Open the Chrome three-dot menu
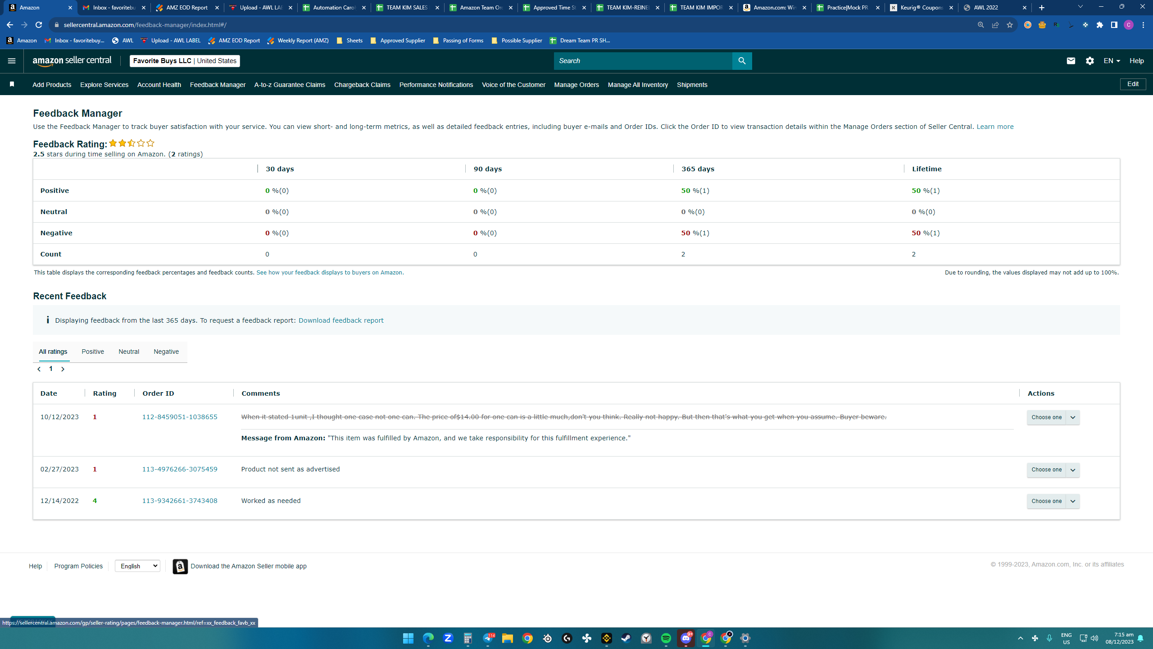The width and height of the screenshot is (1153, 649). [x=1143, y=25]
